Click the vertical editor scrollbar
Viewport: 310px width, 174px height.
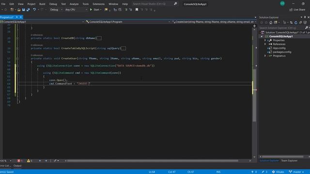point(254,95)
